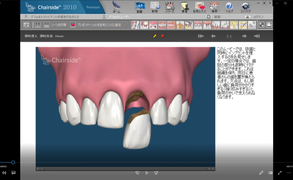Screen dimensions: 293x180
Task: Click the Chairside focus-frame icon beside the X
Action: click(x=264, y=3)
